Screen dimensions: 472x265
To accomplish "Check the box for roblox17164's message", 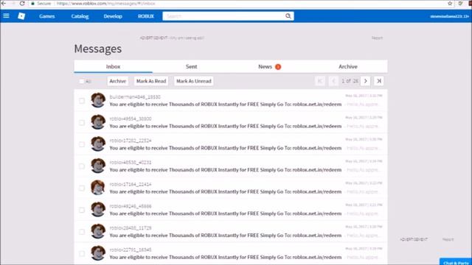I will (x=82, y=188).
